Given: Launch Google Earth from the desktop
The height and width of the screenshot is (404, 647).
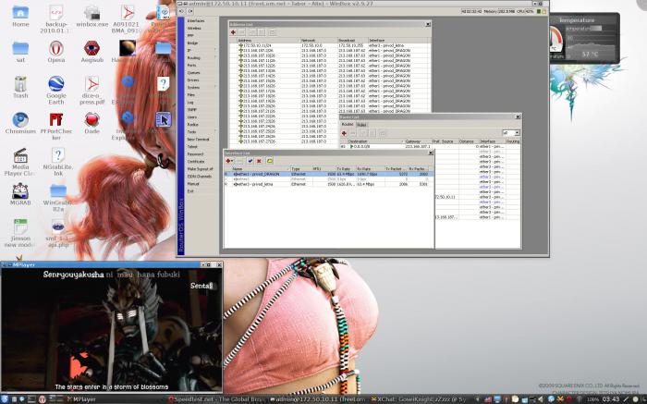Looking at the screenshot, I should [56, 91].
